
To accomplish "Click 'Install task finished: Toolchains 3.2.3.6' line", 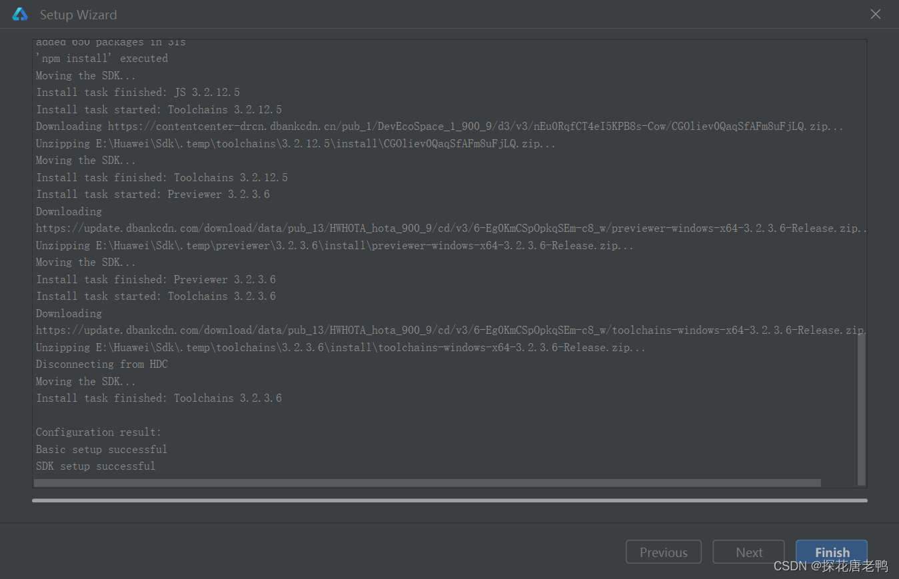I will click(159, 398).
